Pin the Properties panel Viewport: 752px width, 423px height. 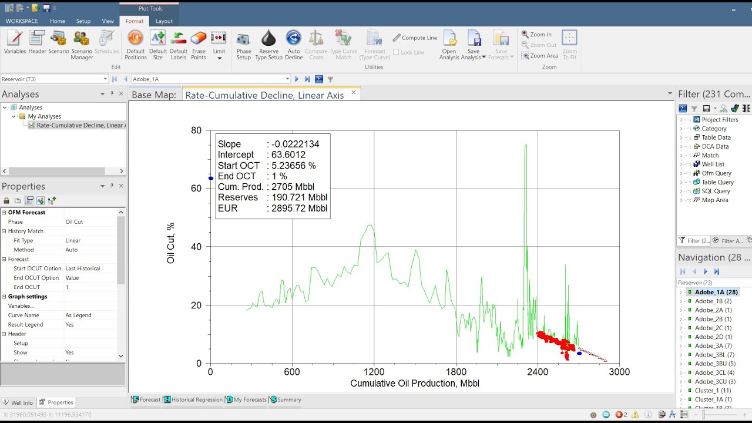click(x=112, y=186)
